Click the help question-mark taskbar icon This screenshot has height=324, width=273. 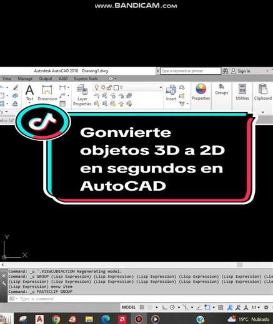[200, 319]
